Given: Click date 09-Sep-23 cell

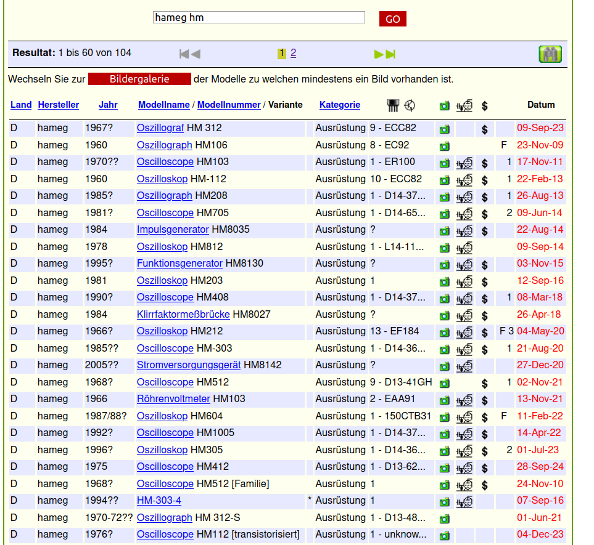Looking at the screenshot, I should [x=540, y=128].
